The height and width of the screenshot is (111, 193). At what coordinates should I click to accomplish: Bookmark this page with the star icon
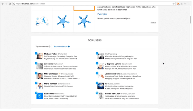[173, 4]
